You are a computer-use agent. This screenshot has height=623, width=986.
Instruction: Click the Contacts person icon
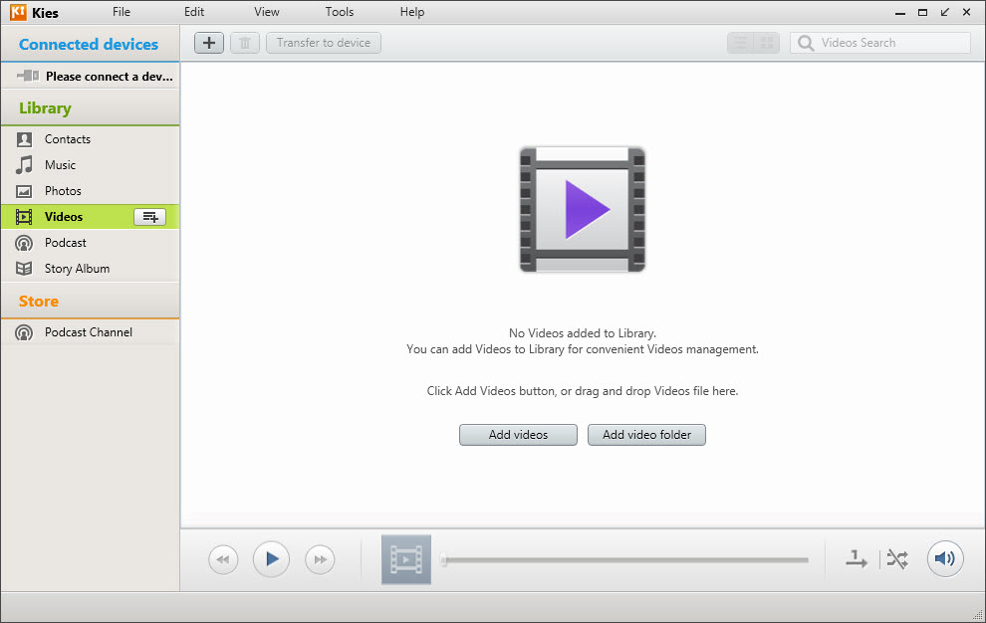(x=24, y=139)
